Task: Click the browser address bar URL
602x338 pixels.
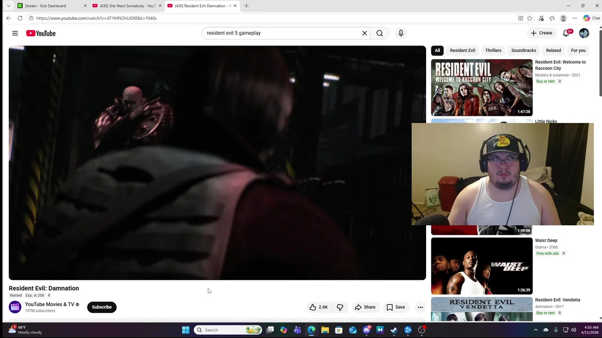Action: 96,18
